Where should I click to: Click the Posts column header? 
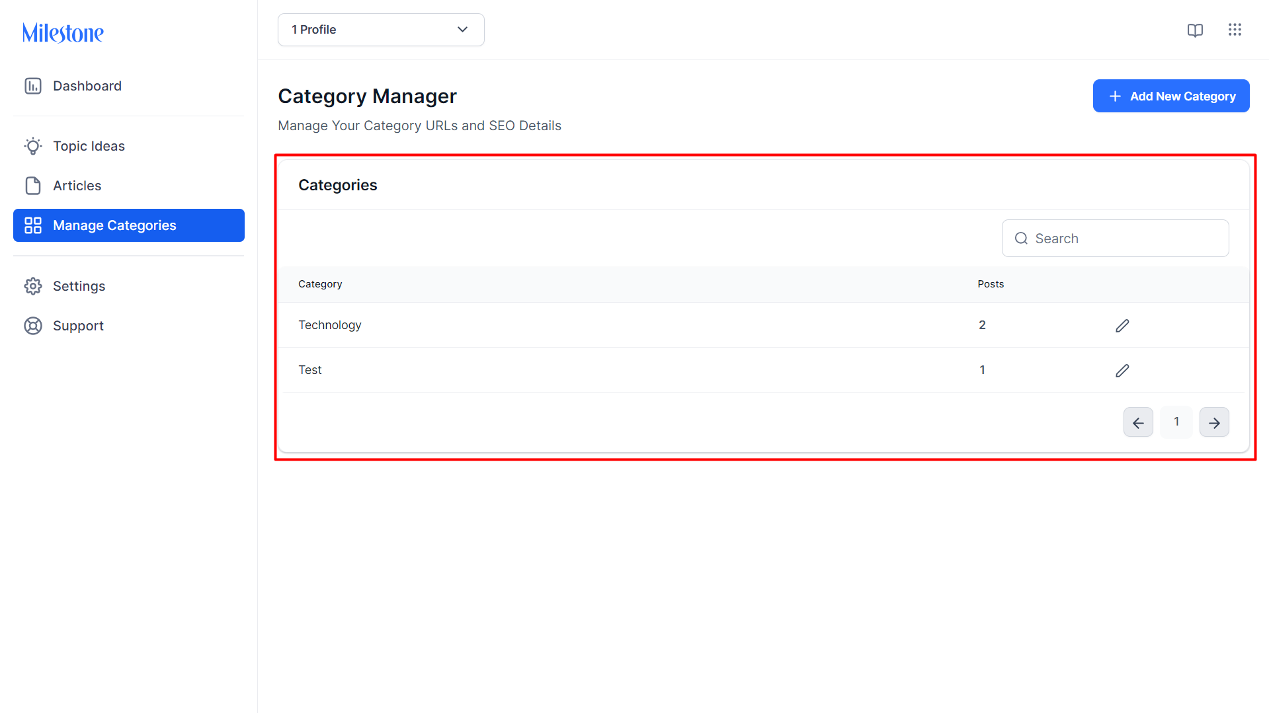[991, 284]
